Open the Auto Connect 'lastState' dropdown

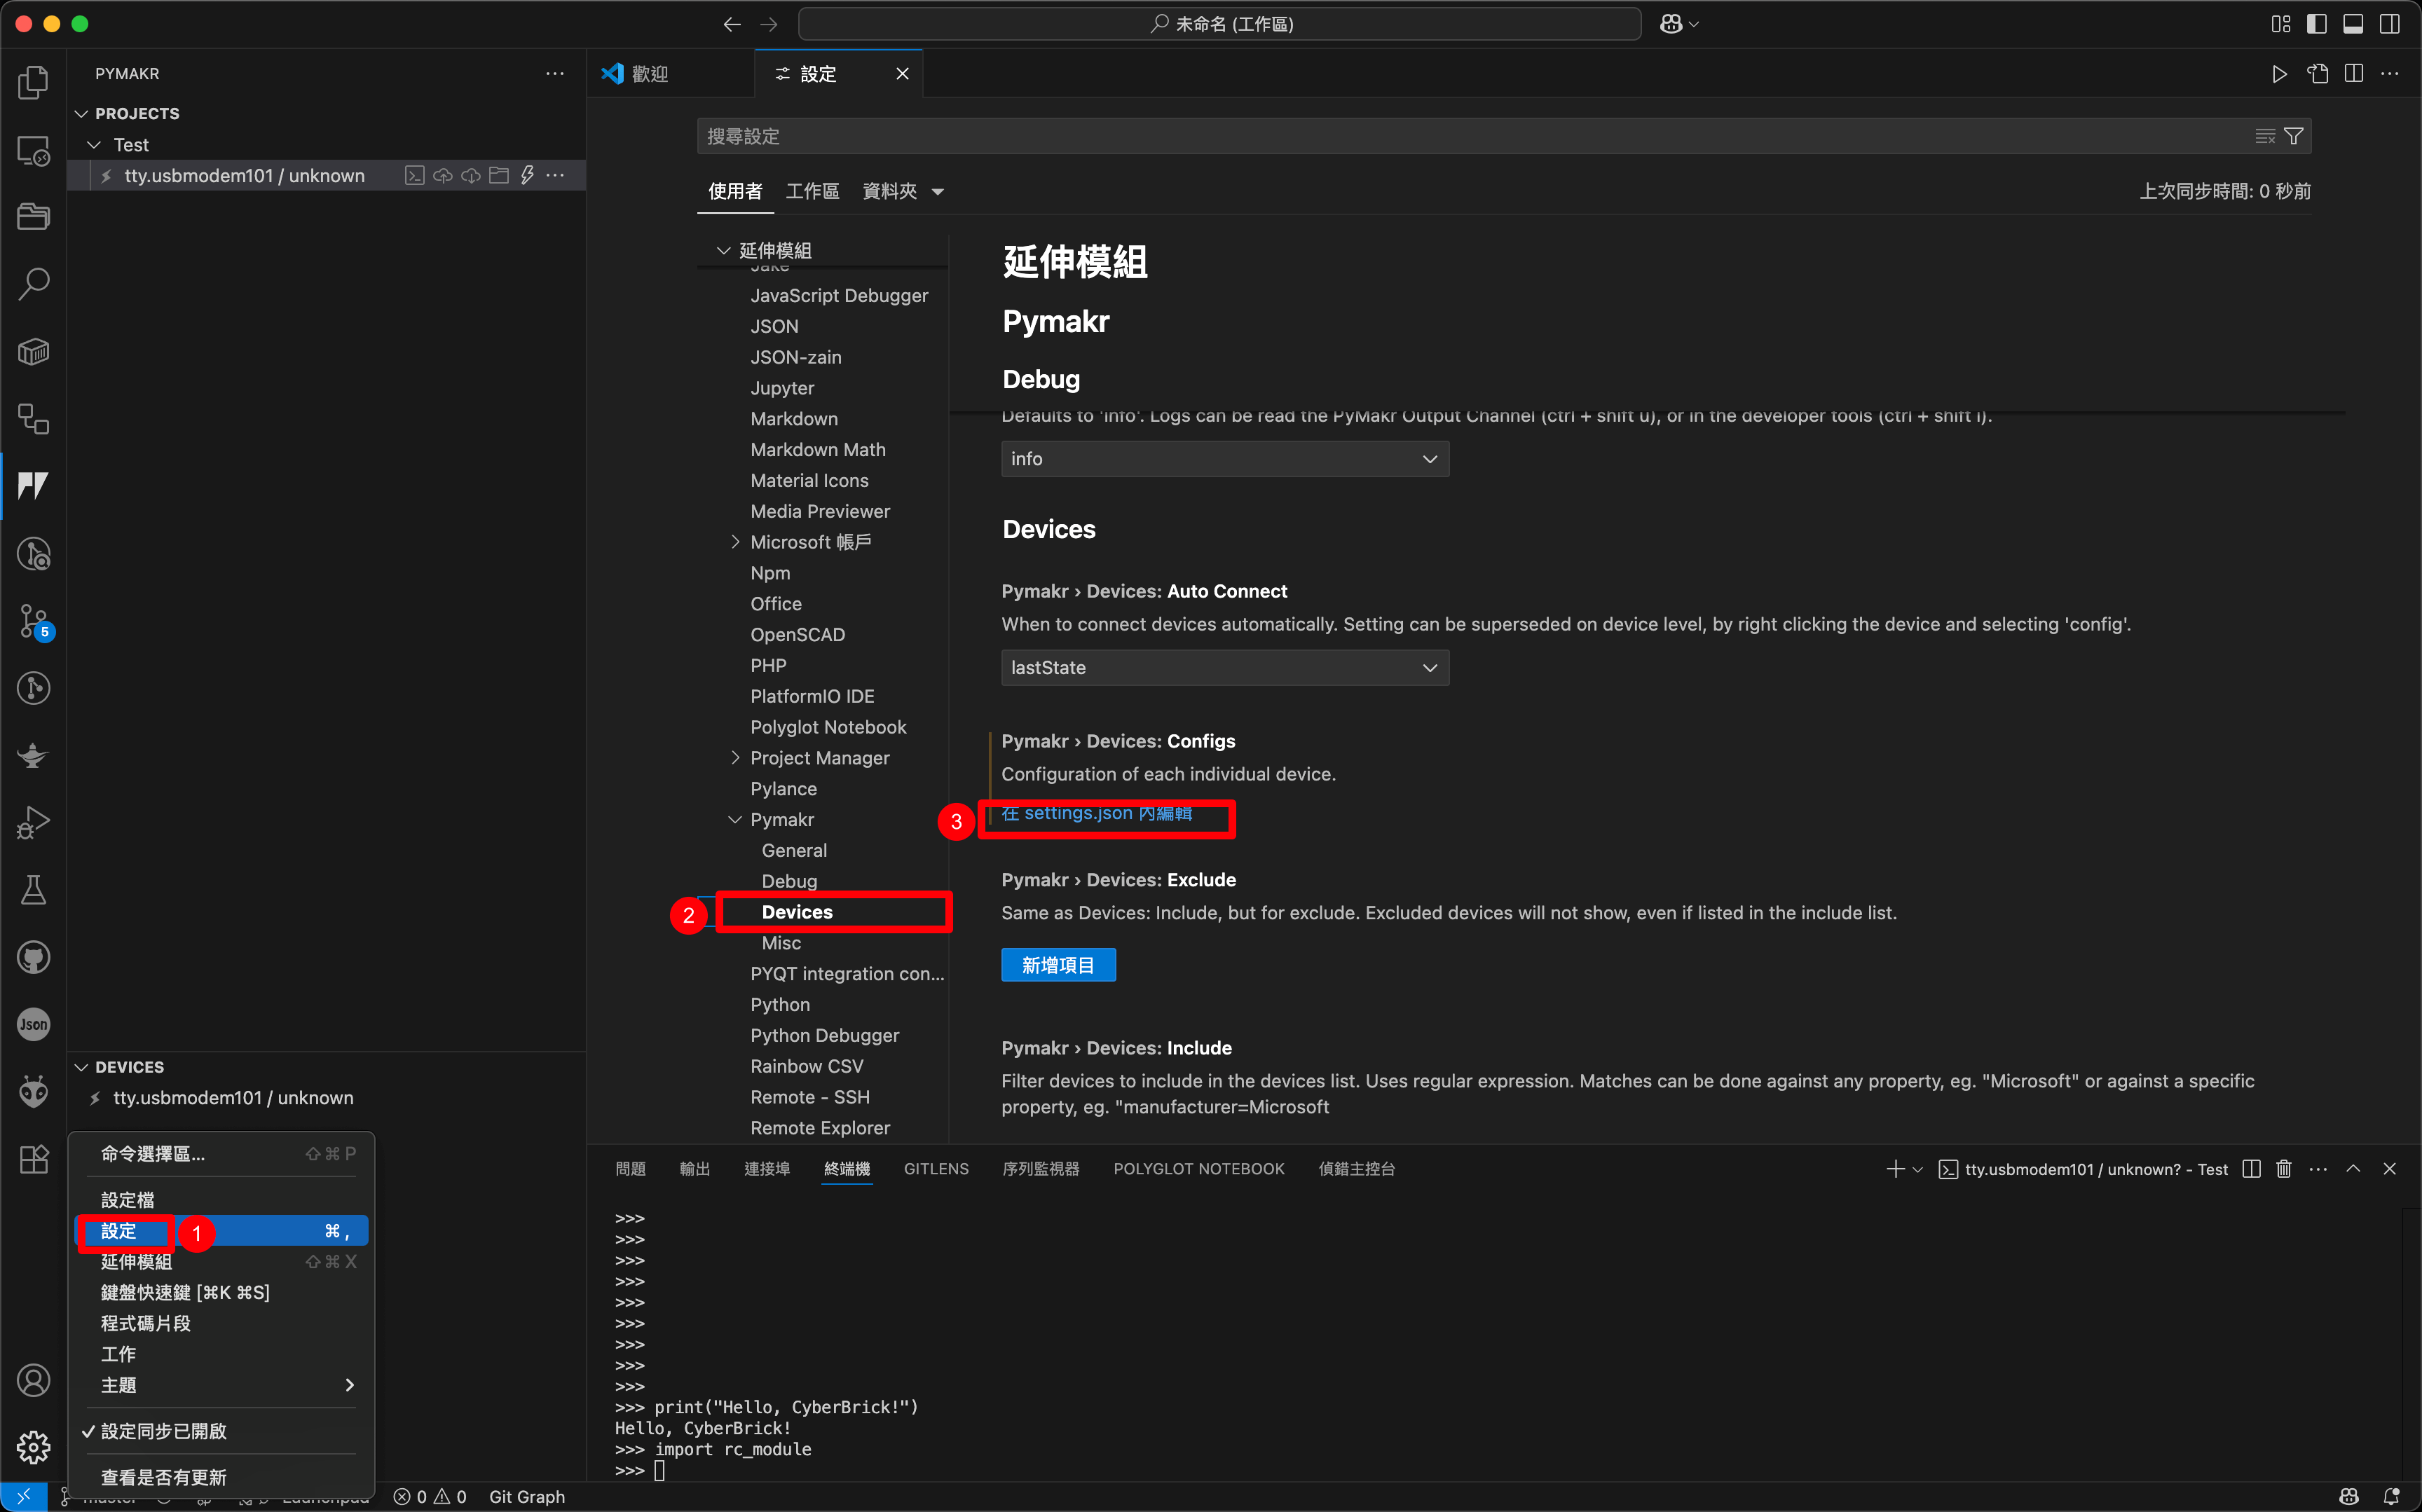tap(1225, 668)
